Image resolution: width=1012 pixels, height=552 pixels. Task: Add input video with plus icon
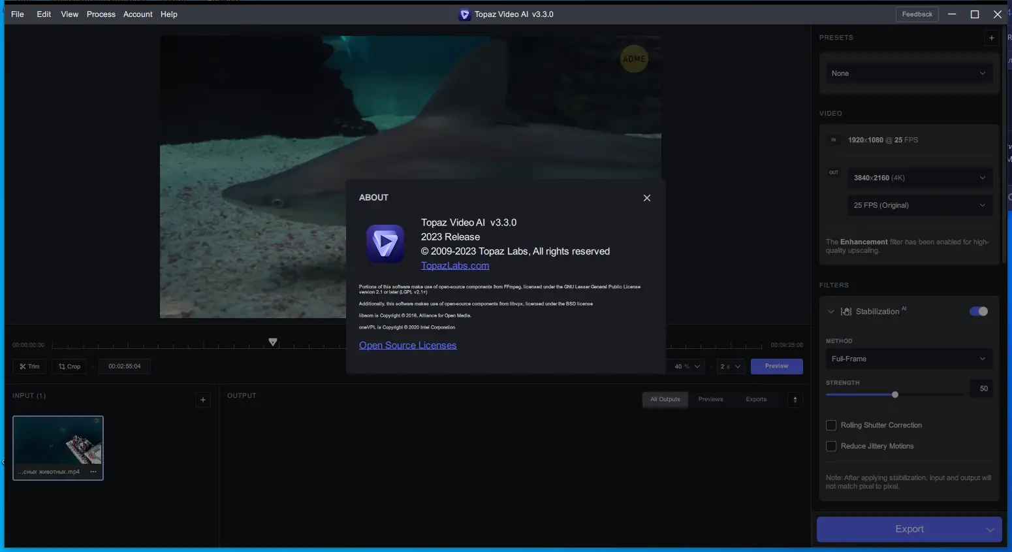[203, 400]
